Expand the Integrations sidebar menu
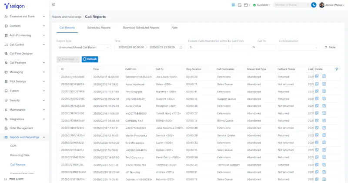This screenshot has height=183, width=348. [24, 119]
